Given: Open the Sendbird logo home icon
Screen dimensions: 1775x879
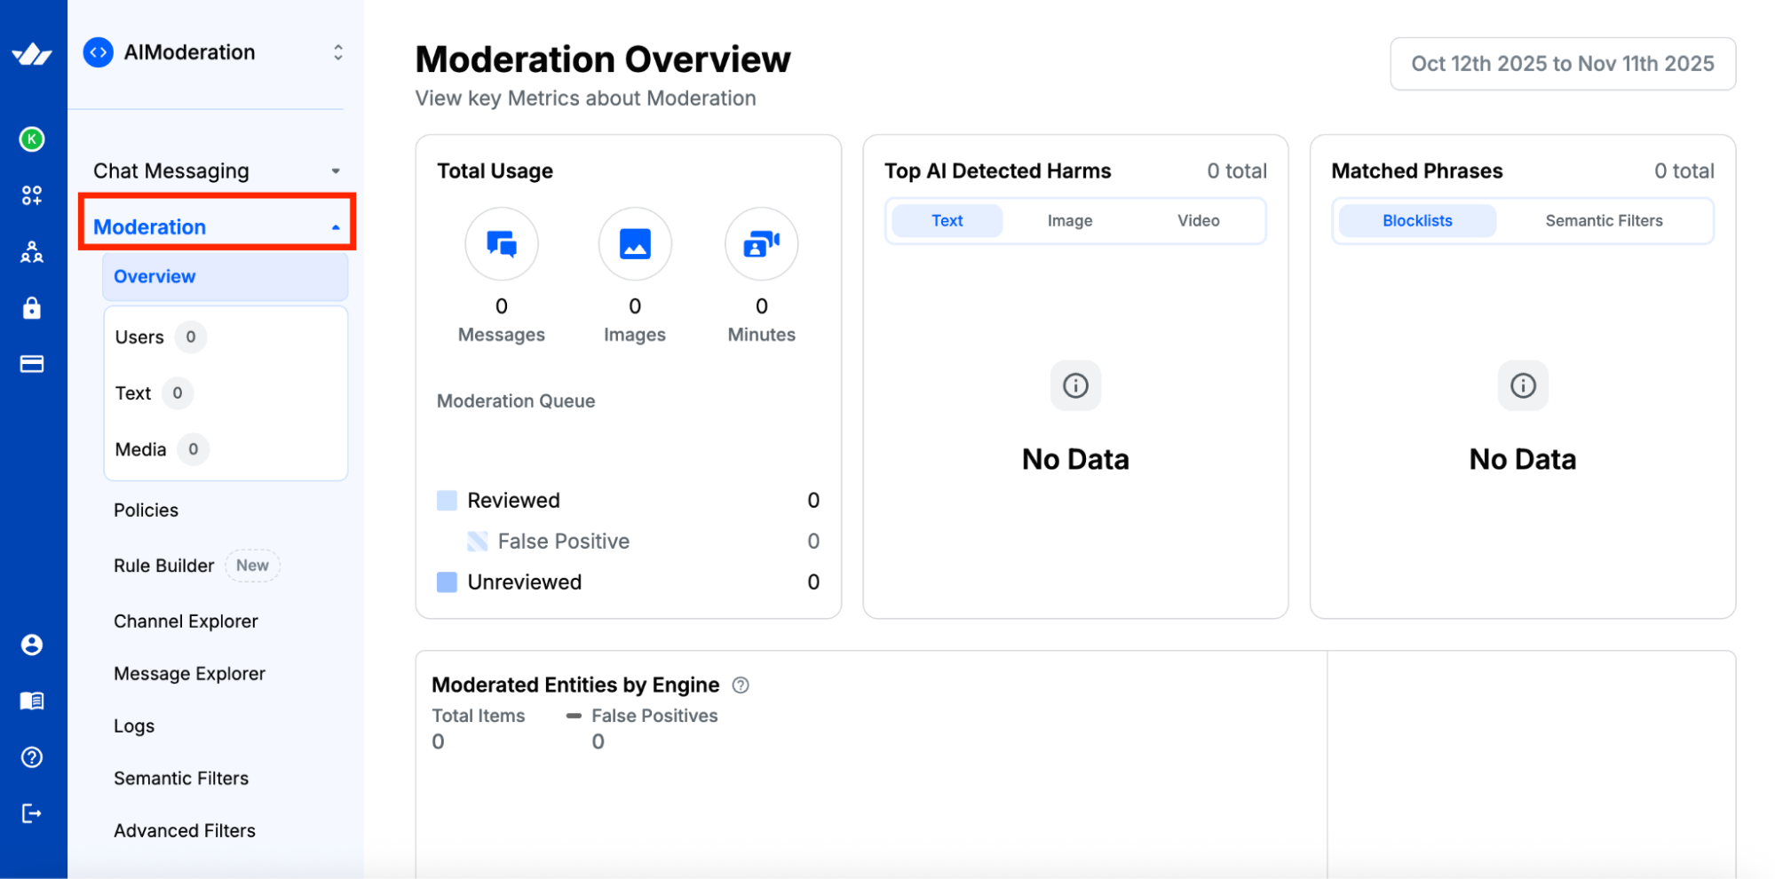Looking at the screenshot, I should coord(32,53).
